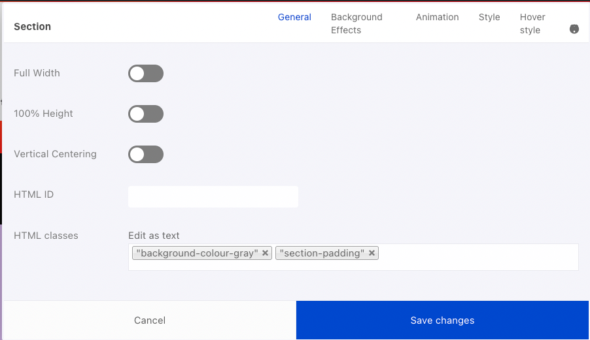Remove the "section-padding" class tag
Screen dimensions: 590x340
click(372, 253)
